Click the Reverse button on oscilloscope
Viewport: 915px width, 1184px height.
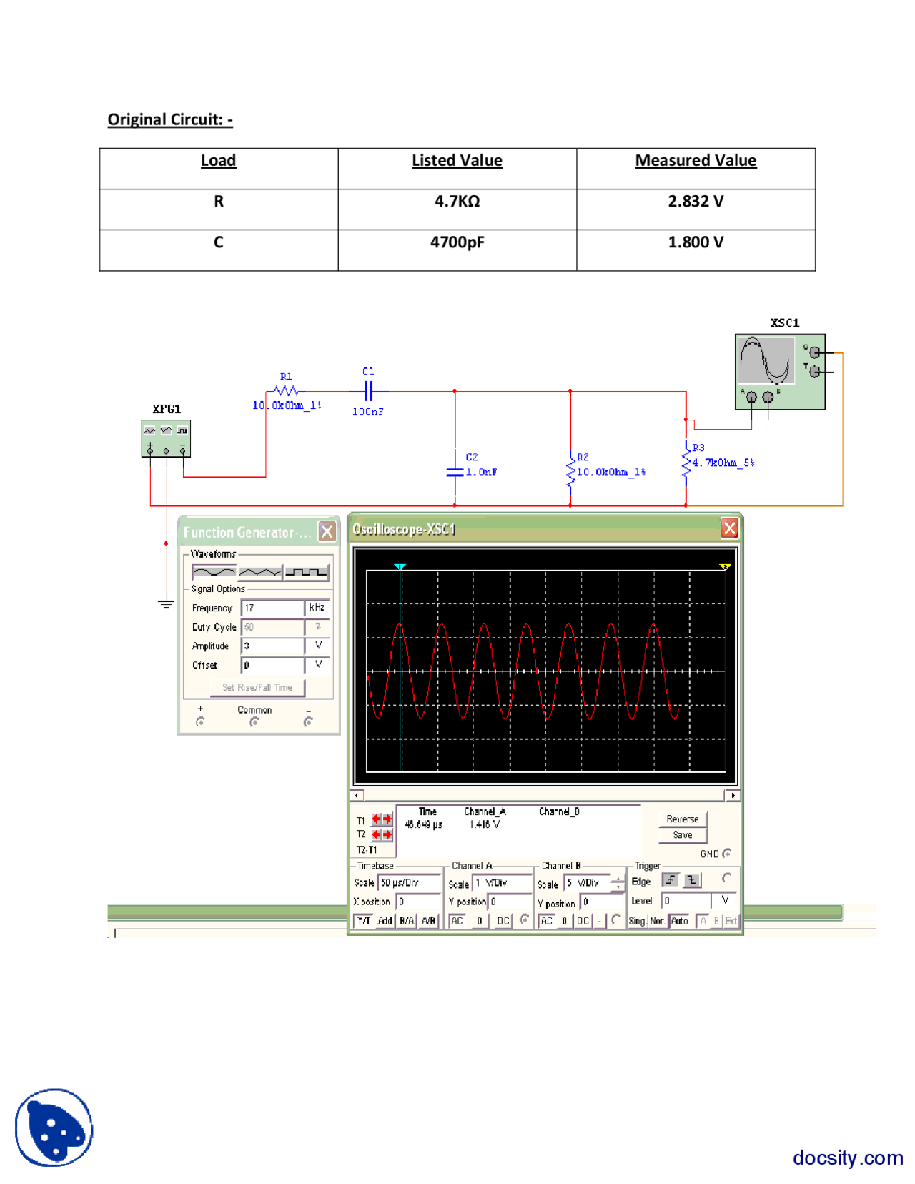point(682,819)
